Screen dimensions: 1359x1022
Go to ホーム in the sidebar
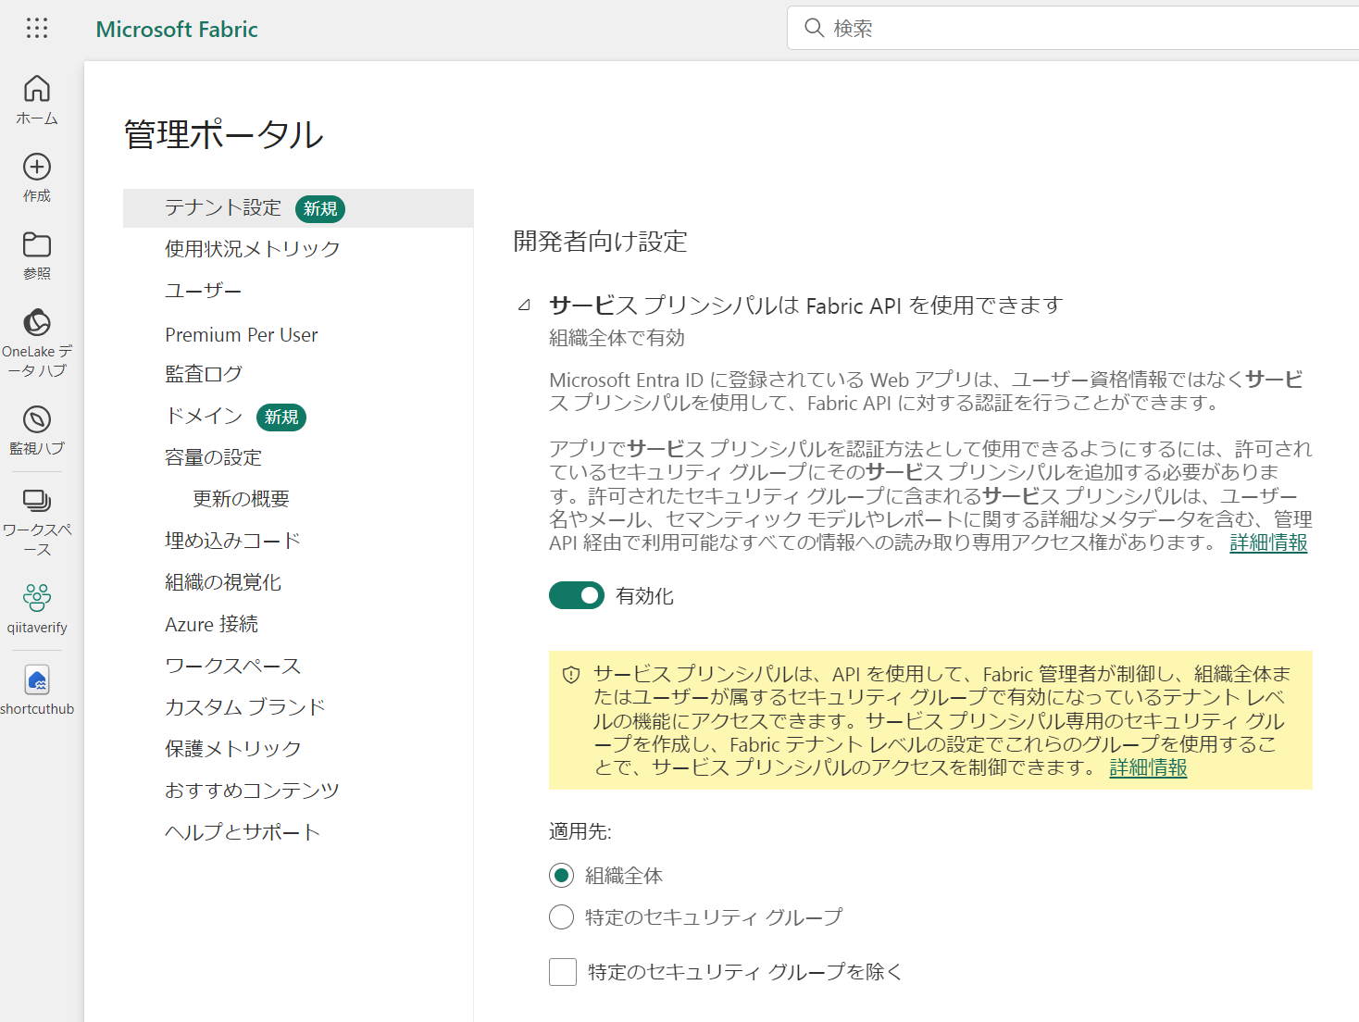[37, 100]
